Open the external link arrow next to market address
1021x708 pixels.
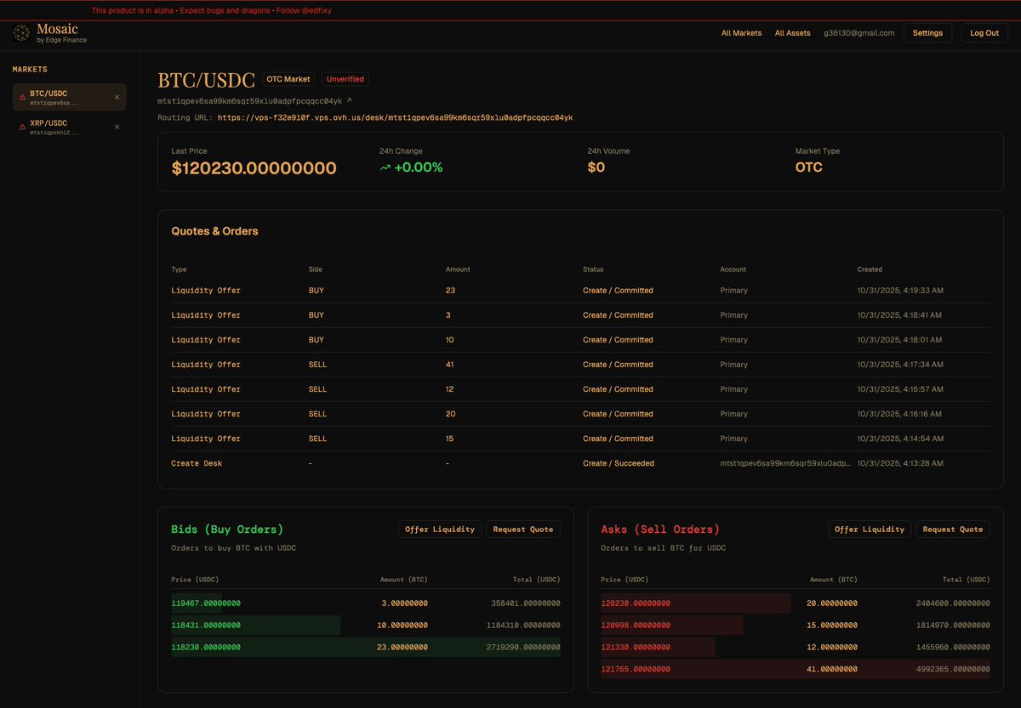(349, 100)
